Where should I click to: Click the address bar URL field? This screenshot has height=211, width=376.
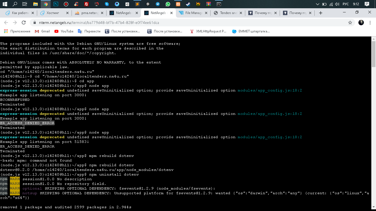(190, 23)
